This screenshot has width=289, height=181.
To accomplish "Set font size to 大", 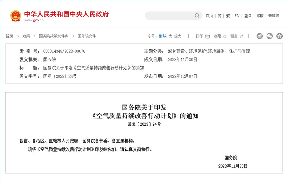I will 170,36.
